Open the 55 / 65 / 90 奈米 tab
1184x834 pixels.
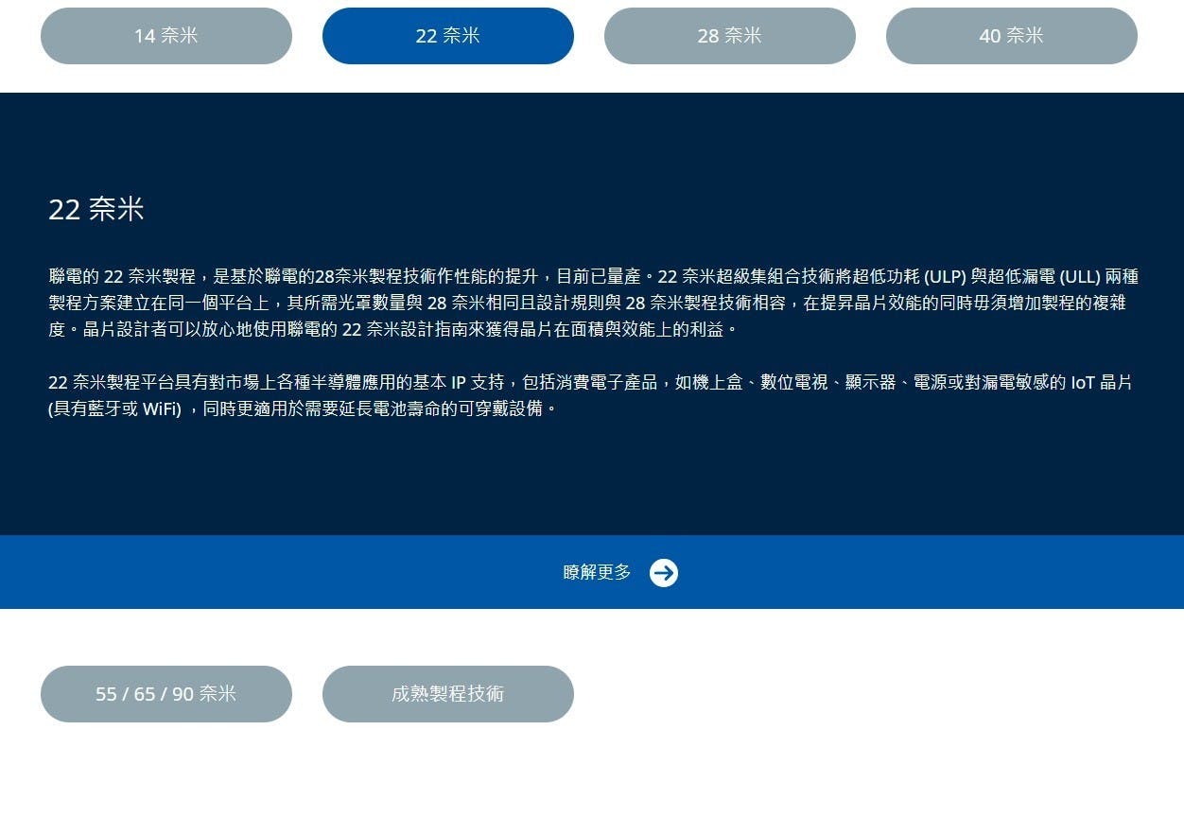click(x=166, y=694)
